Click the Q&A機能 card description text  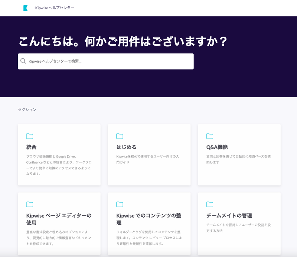238,159
